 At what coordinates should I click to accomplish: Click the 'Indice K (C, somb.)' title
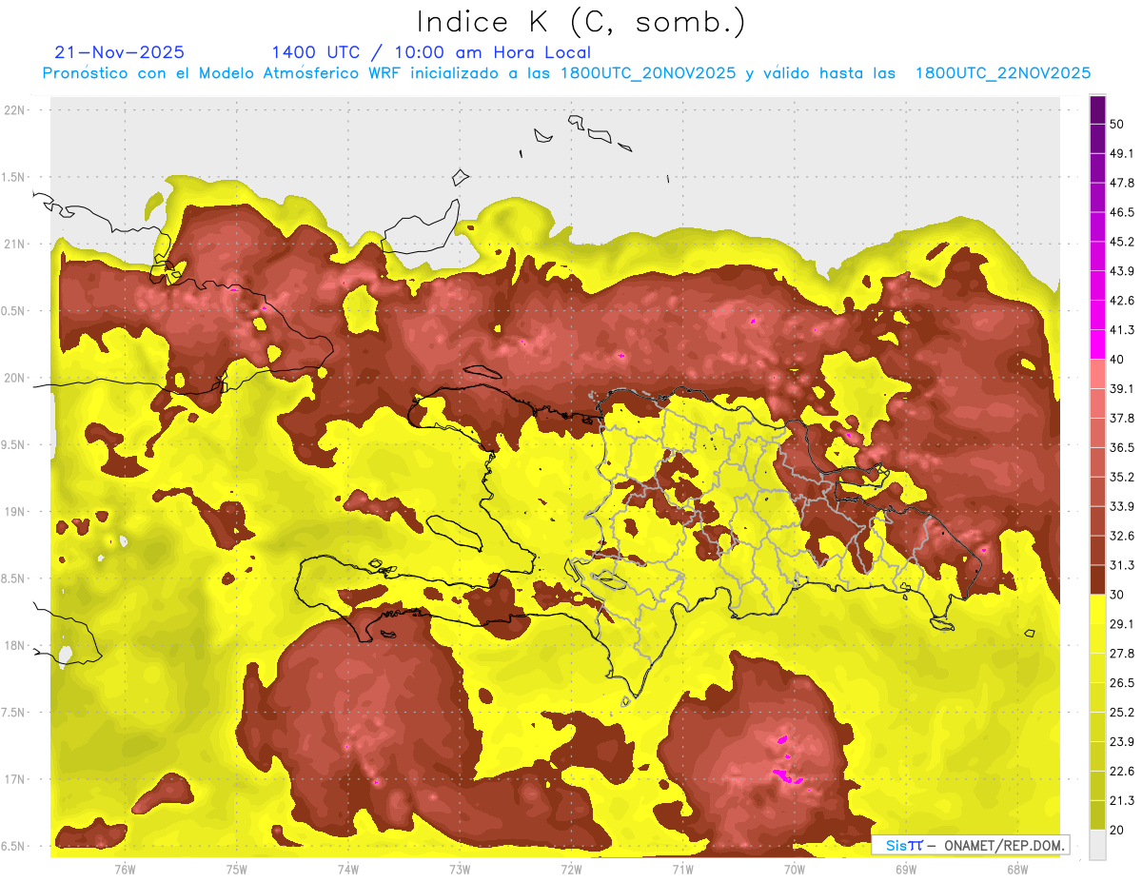click(581, 22)
